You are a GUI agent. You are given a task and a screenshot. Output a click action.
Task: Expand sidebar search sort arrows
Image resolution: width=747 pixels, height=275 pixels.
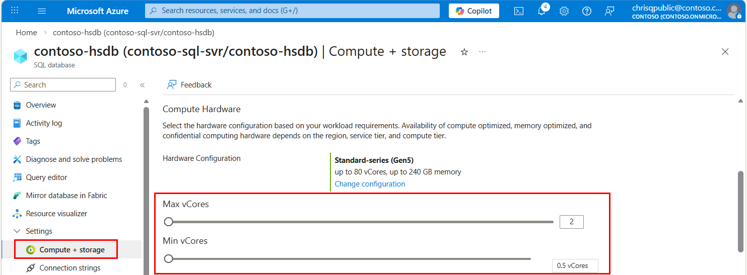125,85
